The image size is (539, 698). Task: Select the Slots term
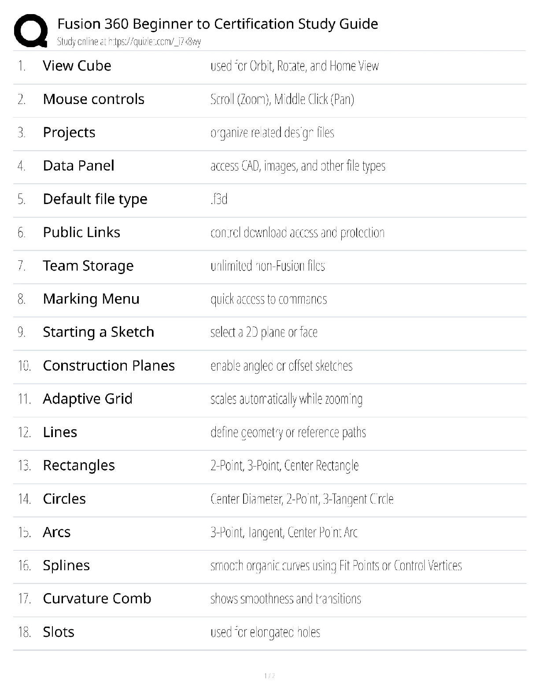[59, 632]
